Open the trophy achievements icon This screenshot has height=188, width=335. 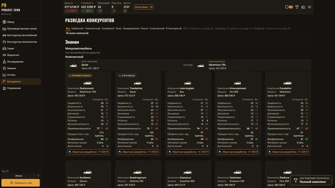(x=297, y=7)
